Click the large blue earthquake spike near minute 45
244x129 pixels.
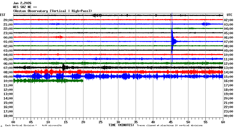coord(172,41)
